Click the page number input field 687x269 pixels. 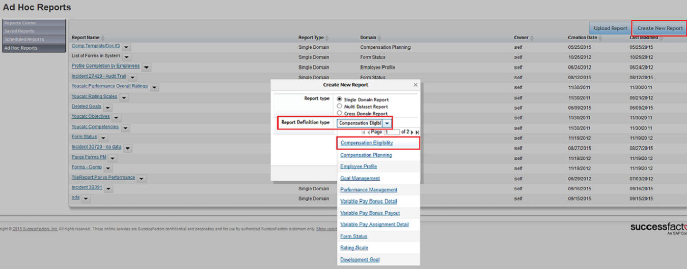tap(392, 132)
